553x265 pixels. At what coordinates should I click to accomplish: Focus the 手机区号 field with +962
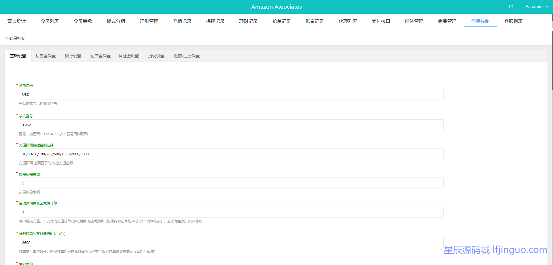pos(231,125)
